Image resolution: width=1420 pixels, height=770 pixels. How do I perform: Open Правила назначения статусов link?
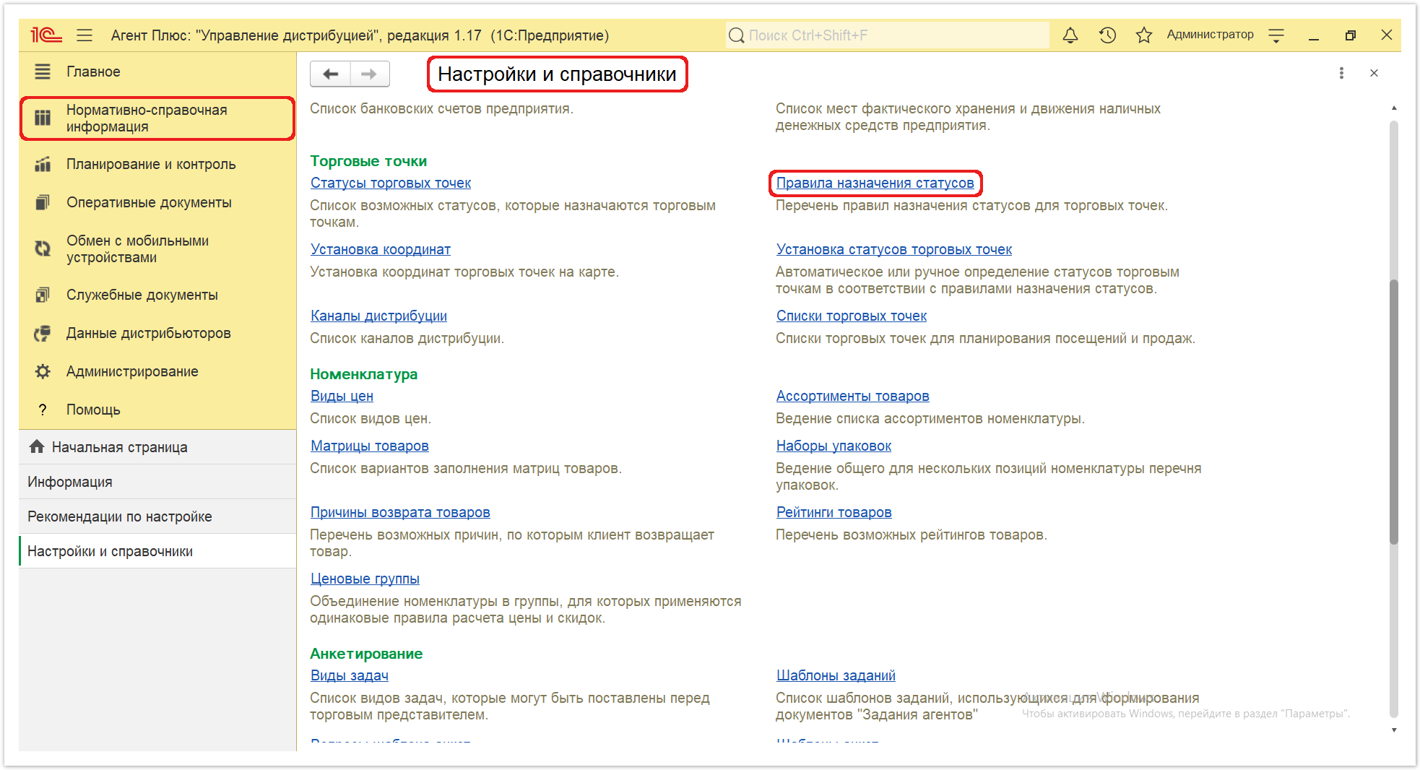point(875,183)
